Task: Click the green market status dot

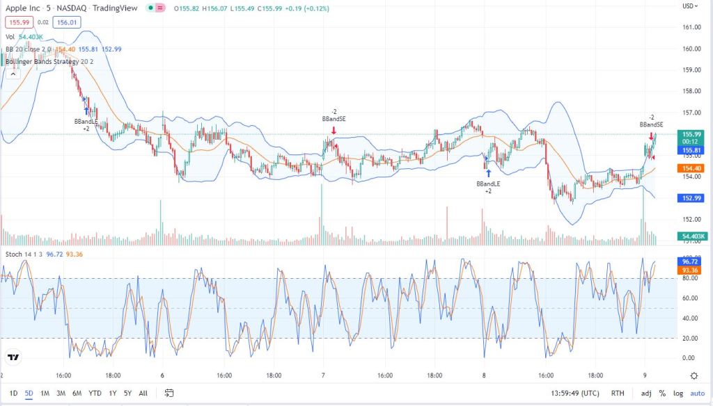Action: click(x=150, y=8)
